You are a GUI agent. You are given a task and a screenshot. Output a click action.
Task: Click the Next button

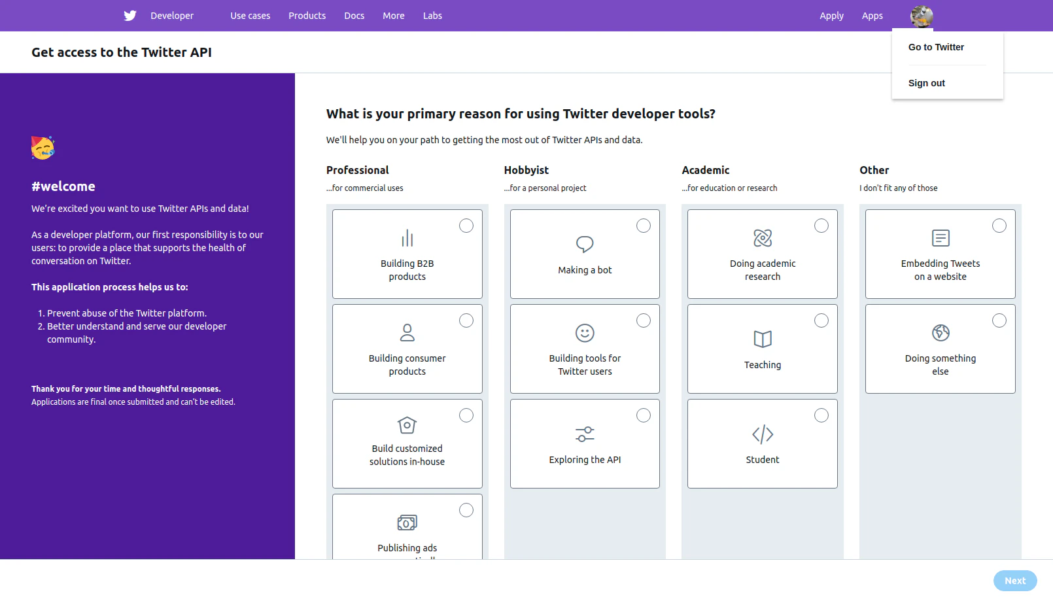[1015, 581]
